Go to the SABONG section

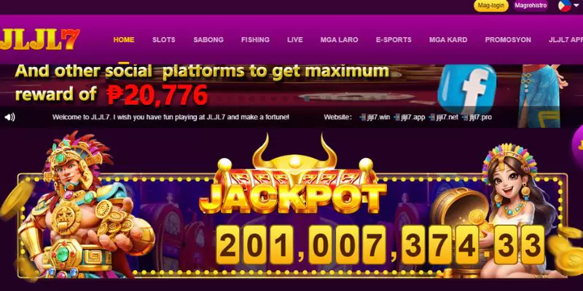pos(208,40)
